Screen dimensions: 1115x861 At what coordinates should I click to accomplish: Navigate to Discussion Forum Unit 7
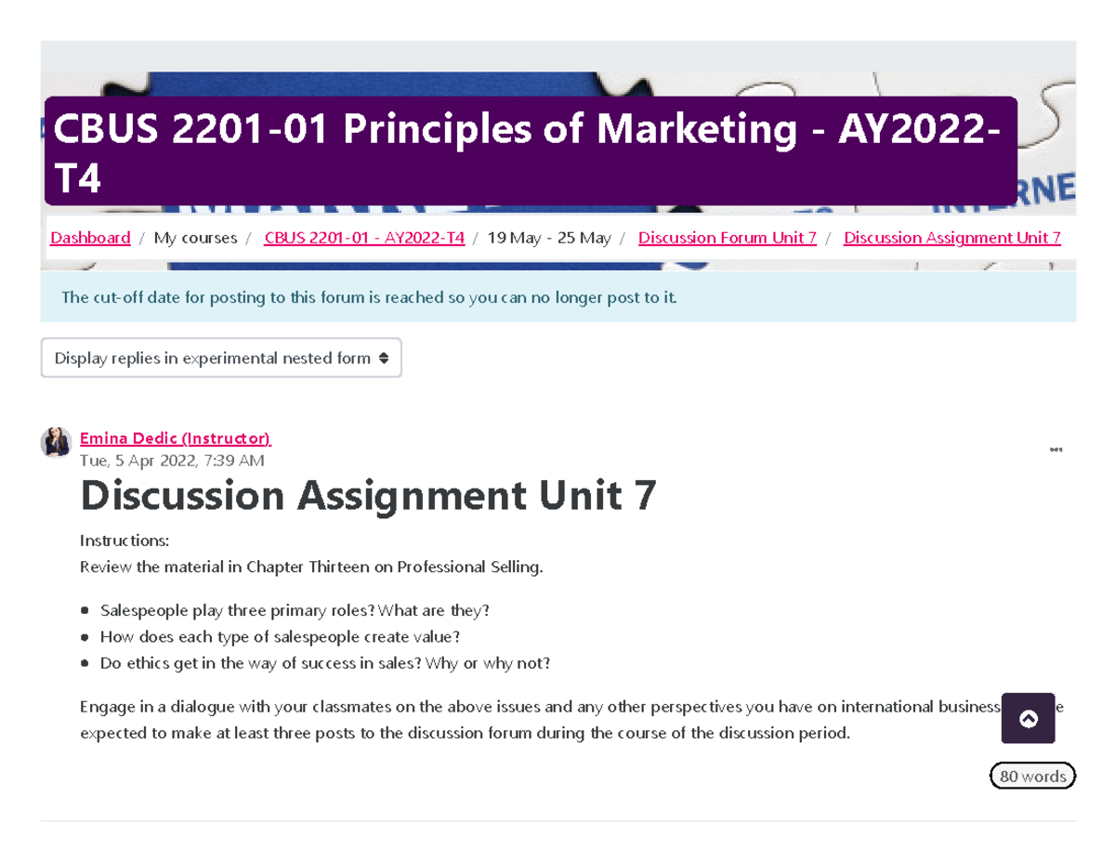pyautogui.click(x=728, y=237)
